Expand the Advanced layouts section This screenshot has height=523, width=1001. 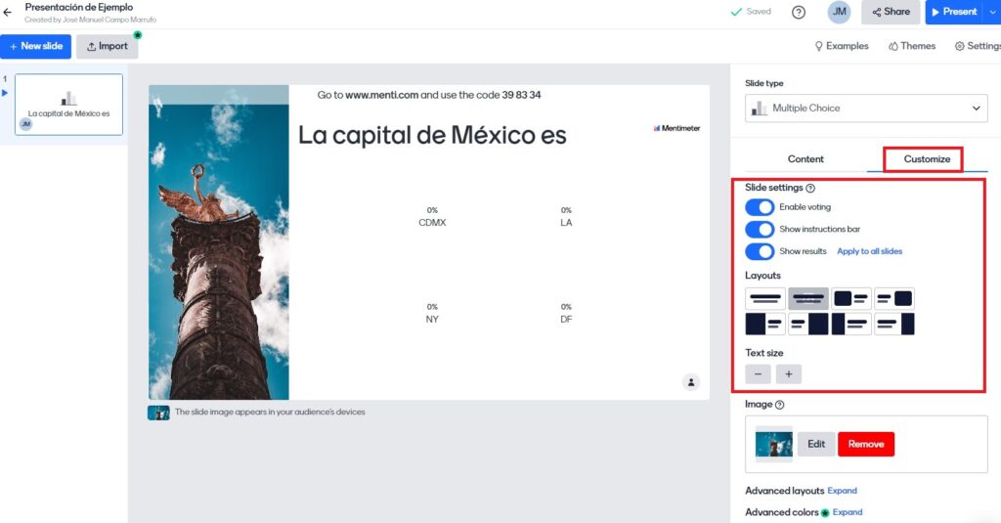(842, 491)
